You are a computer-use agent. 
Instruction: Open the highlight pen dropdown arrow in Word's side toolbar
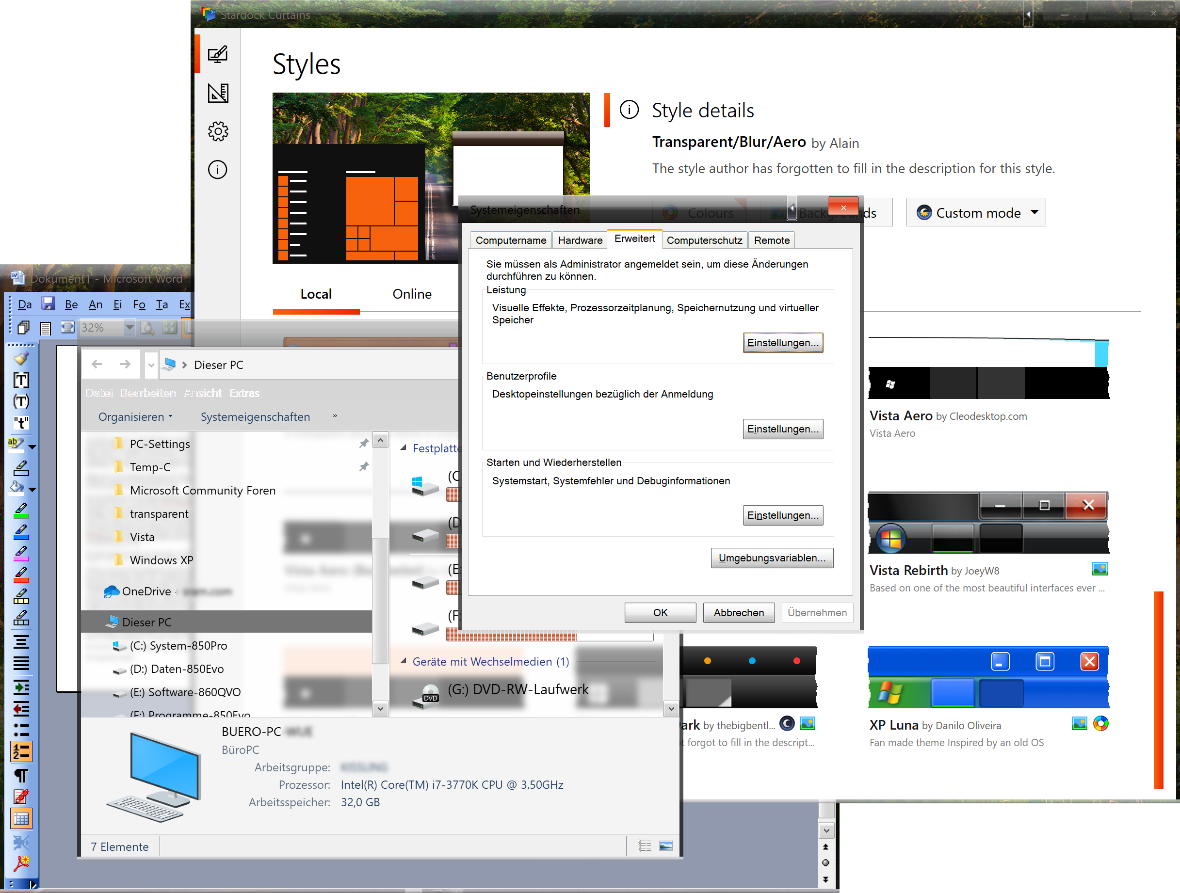(x=32, y=447)
